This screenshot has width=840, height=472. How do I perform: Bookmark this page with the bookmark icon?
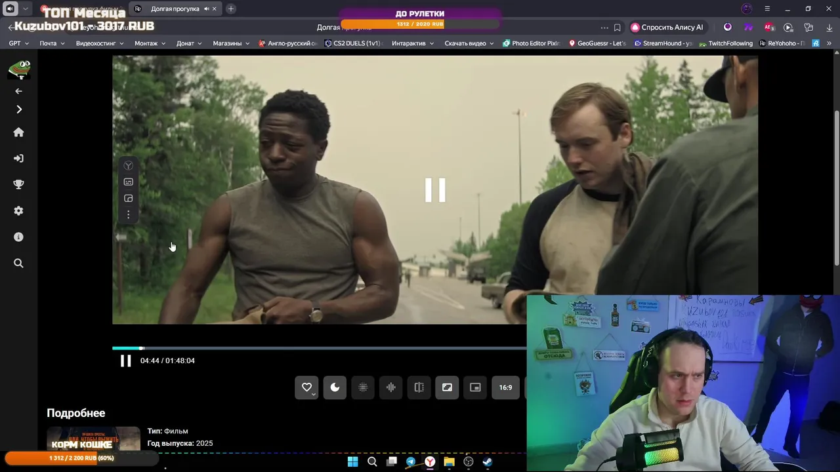[x=618, y=28]
